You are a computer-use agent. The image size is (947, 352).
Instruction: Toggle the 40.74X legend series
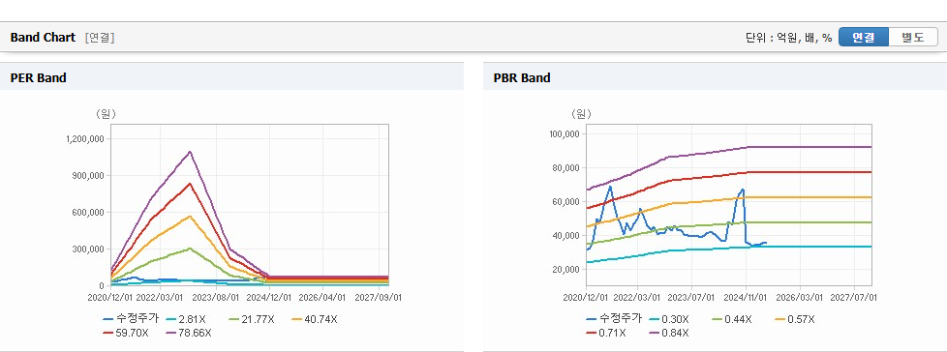point(314,319)
